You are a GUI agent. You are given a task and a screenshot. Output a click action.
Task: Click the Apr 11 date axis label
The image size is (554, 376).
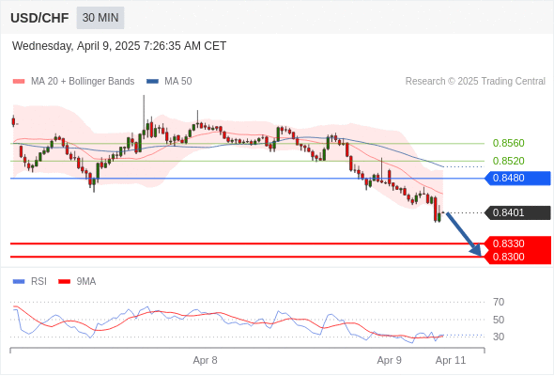(451, 360)
